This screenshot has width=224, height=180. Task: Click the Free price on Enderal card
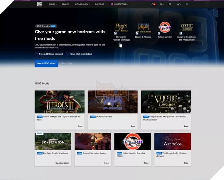click(106, 163)
